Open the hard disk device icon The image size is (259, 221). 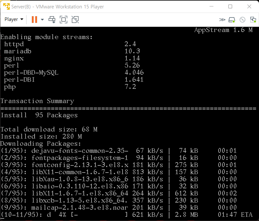click(x=232, y=20)
